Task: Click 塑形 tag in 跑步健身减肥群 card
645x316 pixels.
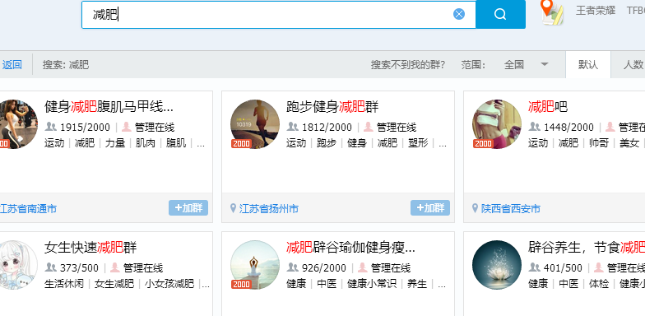Action: [x=418, y=143]
